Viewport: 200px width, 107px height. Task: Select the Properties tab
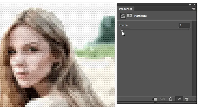(125, 9)
